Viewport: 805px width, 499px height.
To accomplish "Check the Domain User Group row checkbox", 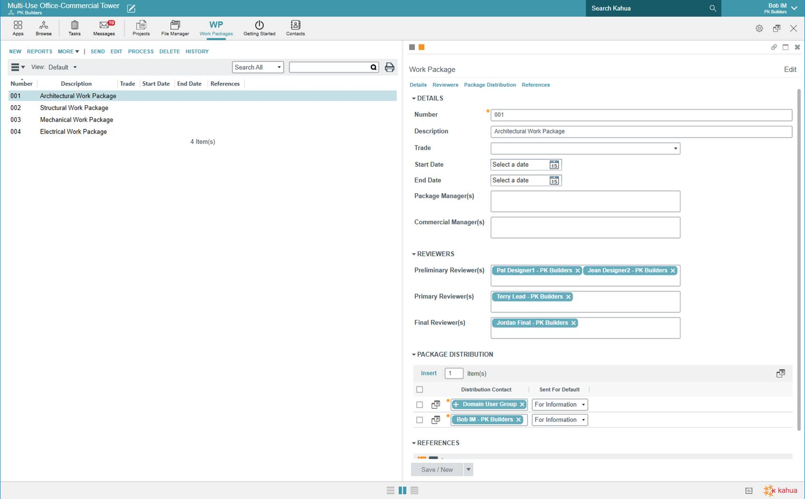I will pyautogui.click(x=419, y=405).
